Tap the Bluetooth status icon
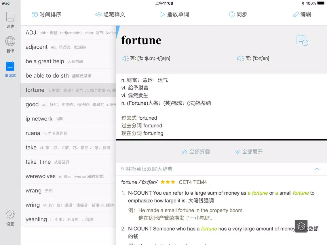 (x=303, y=3)
